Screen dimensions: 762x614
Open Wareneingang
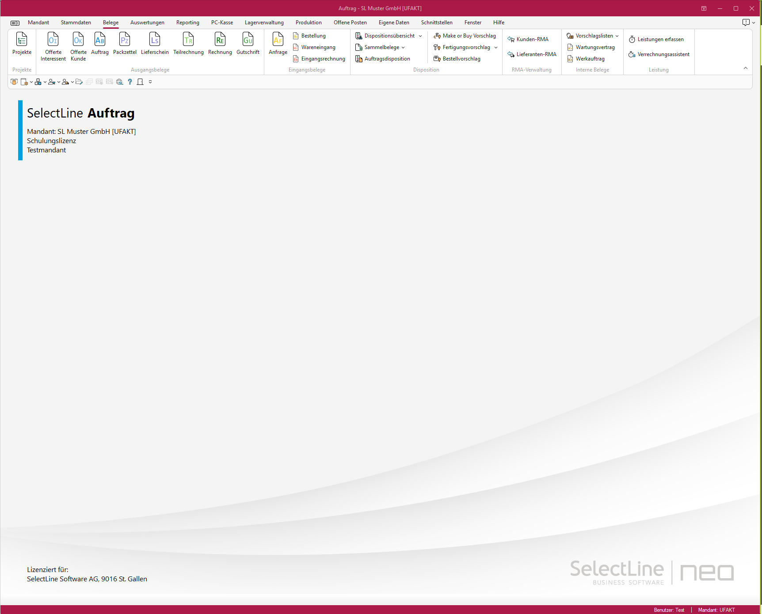point(314,47)
